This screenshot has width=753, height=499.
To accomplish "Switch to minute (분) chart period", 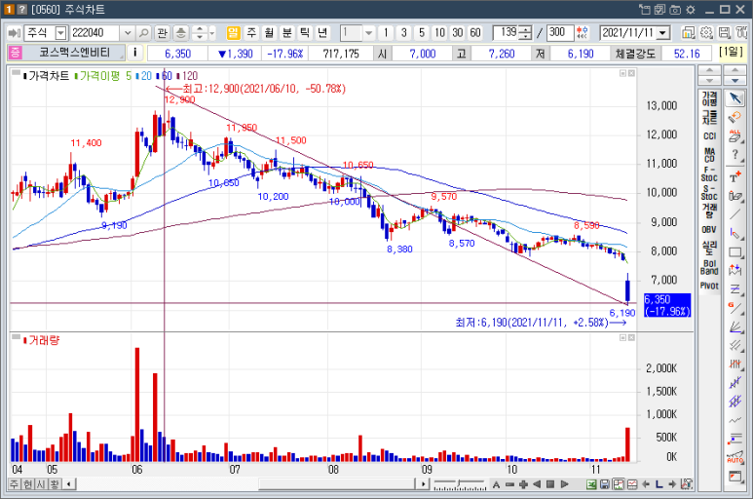I will point(286,33).
